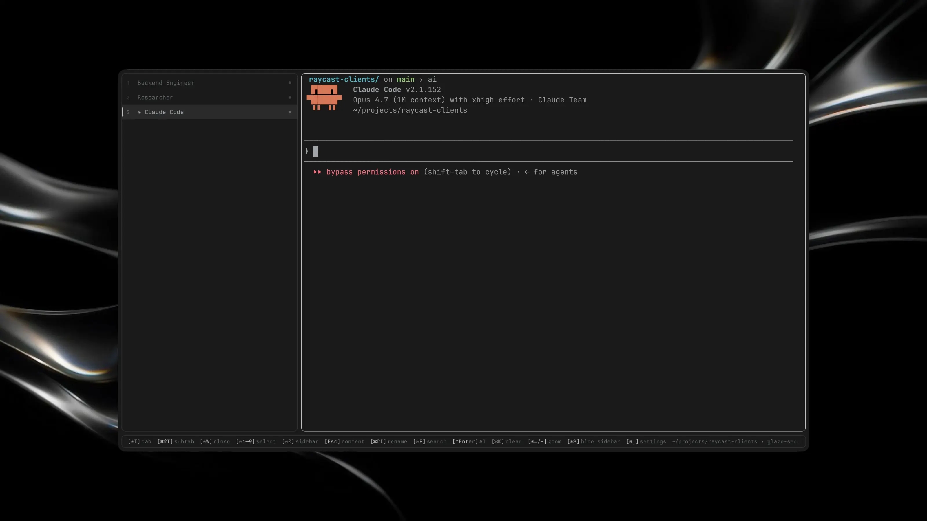Click the [Esc] content shortcut hint

click(x=344, y=441)
